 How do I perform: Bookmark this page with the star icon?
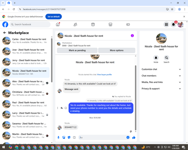pyautogui.click(x=172, y=9)
